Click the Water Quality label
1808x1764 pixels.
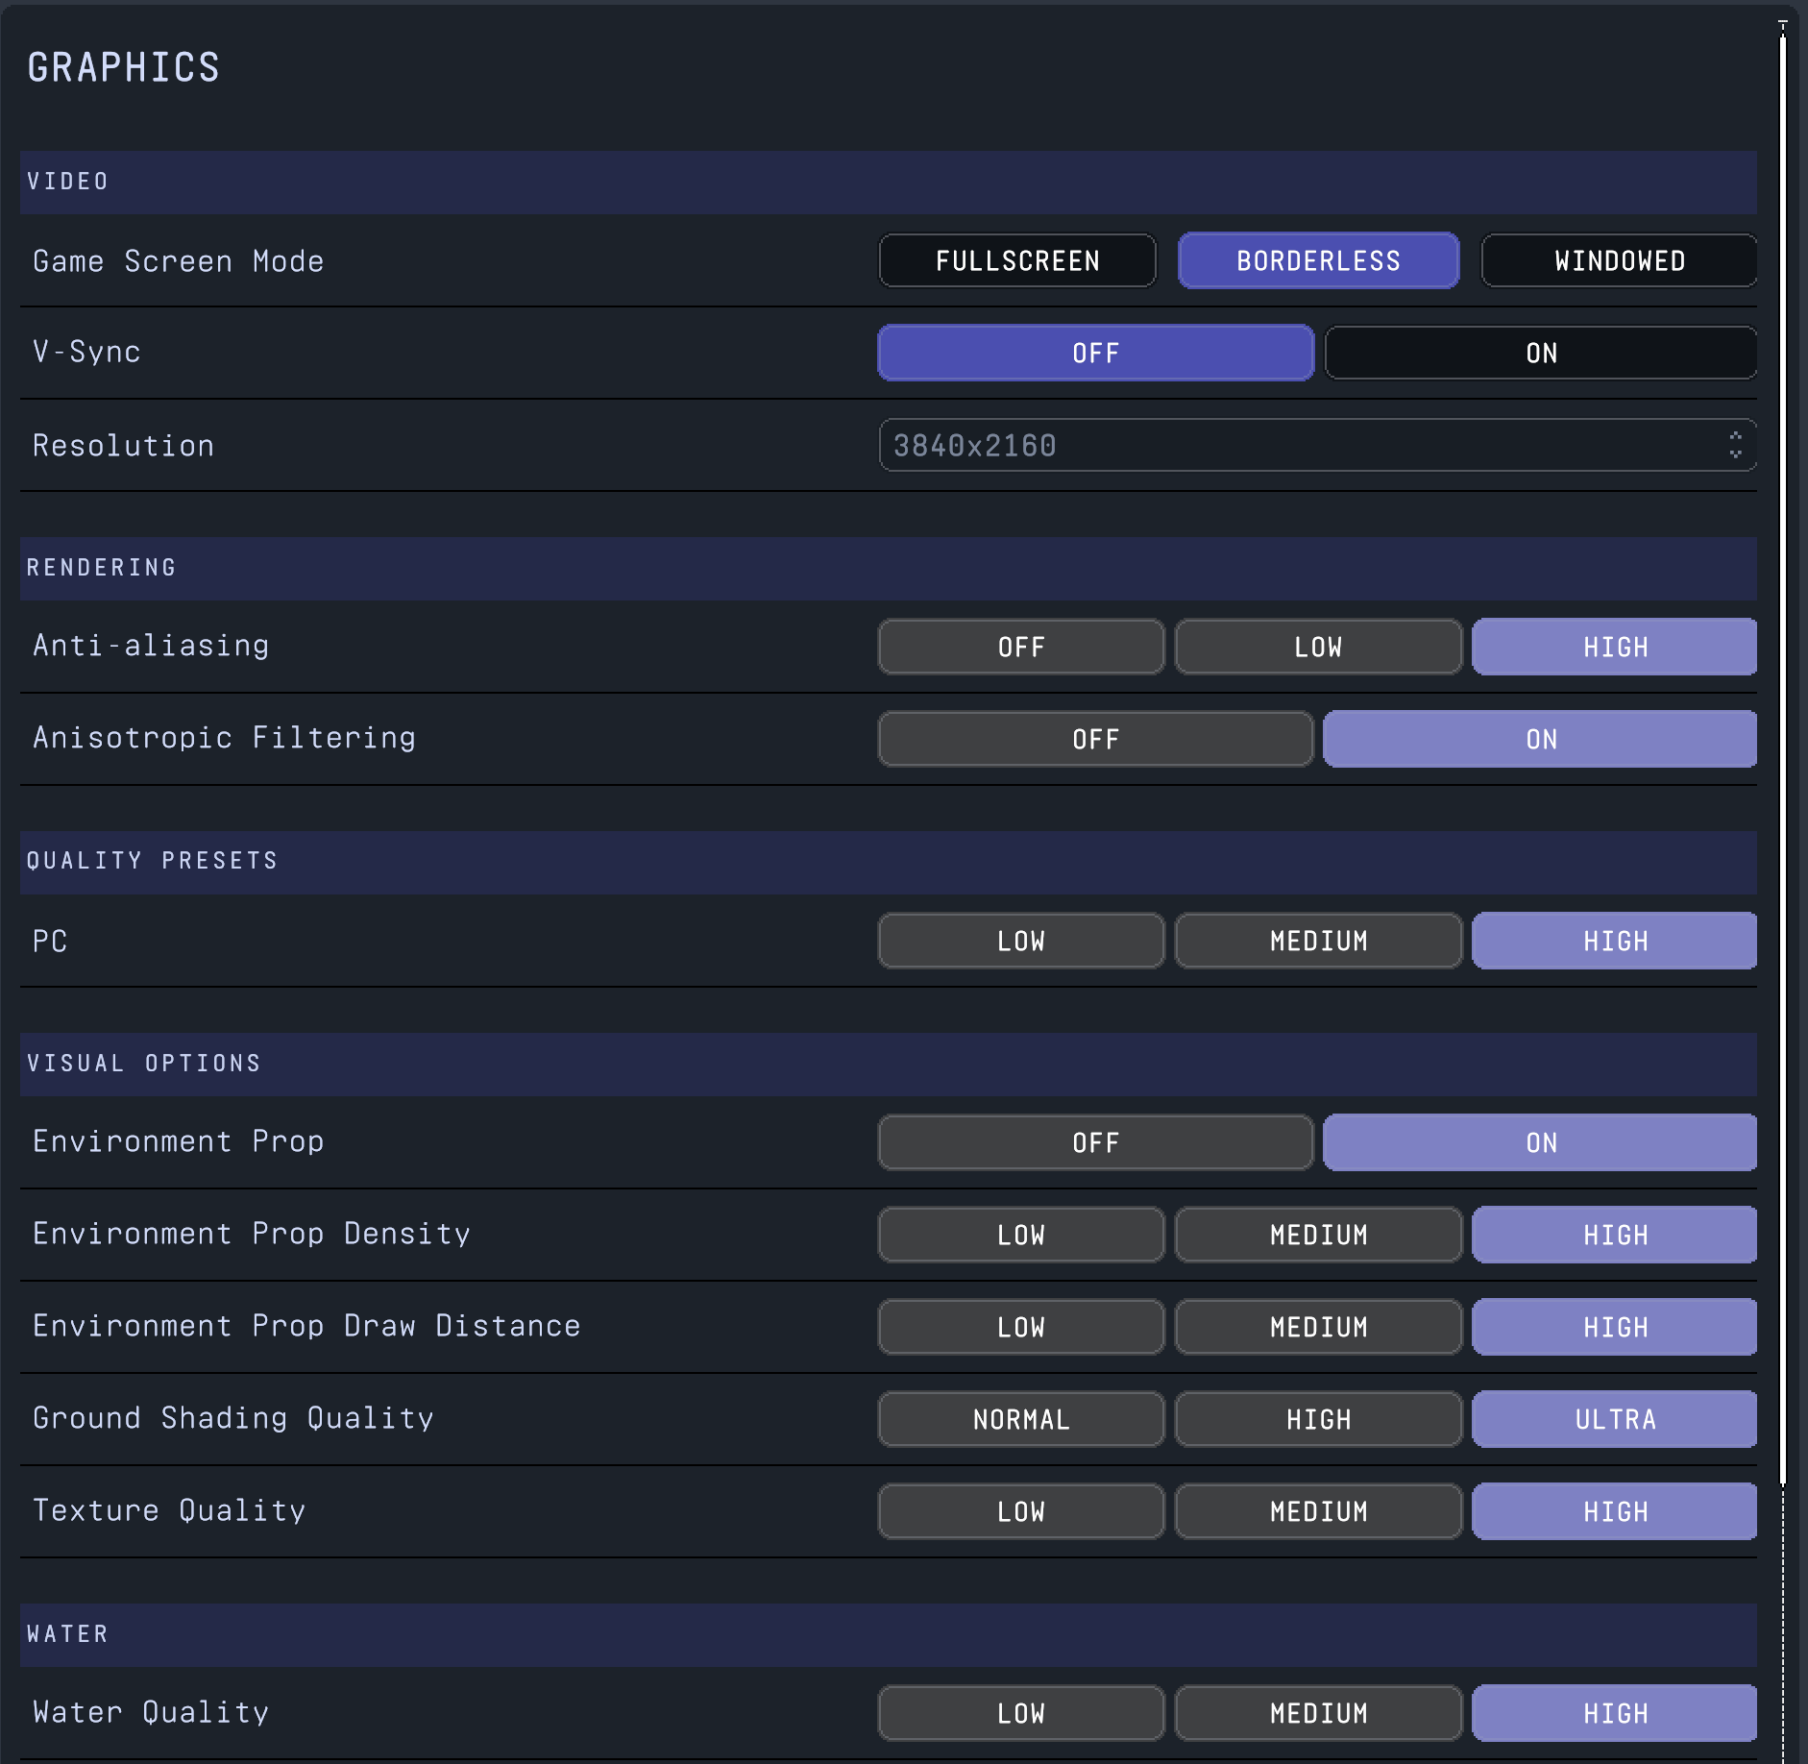151,1713
